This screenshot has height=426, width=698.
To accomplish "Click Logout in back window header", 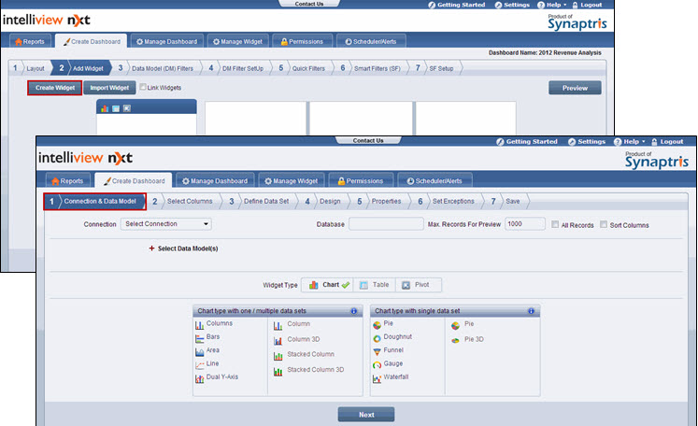I will [x=587, y=5].
